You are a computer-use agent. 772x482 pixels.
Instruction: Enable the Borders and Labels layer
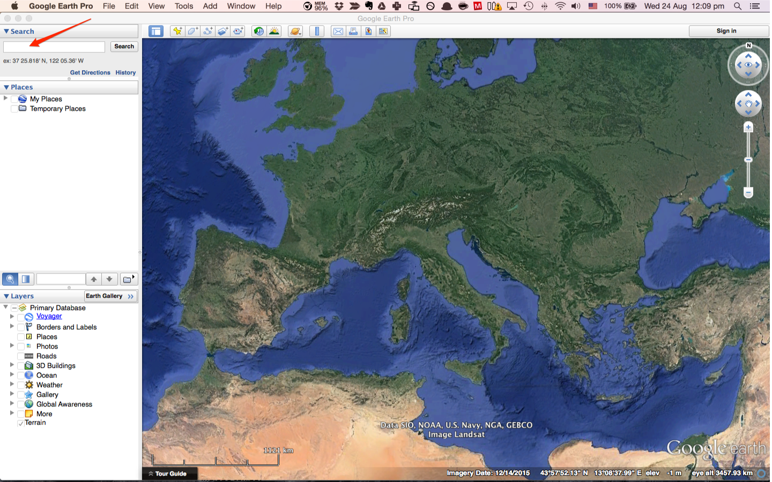pyautogui.click(x=21, y=327)
